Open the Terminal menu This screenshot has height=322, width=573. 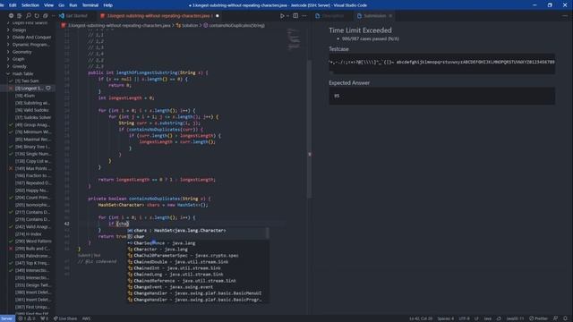coord(90,5)
